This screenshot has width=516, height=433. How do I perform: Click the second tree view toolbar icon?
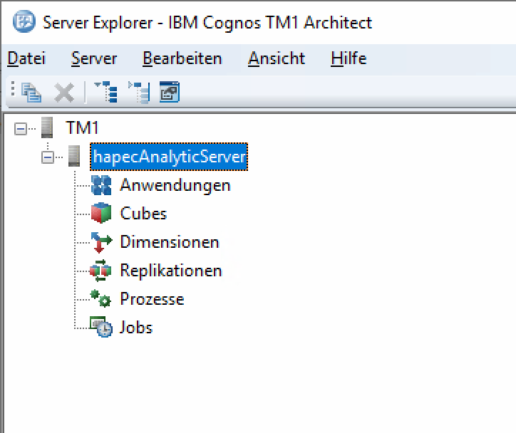pos(139,92)
